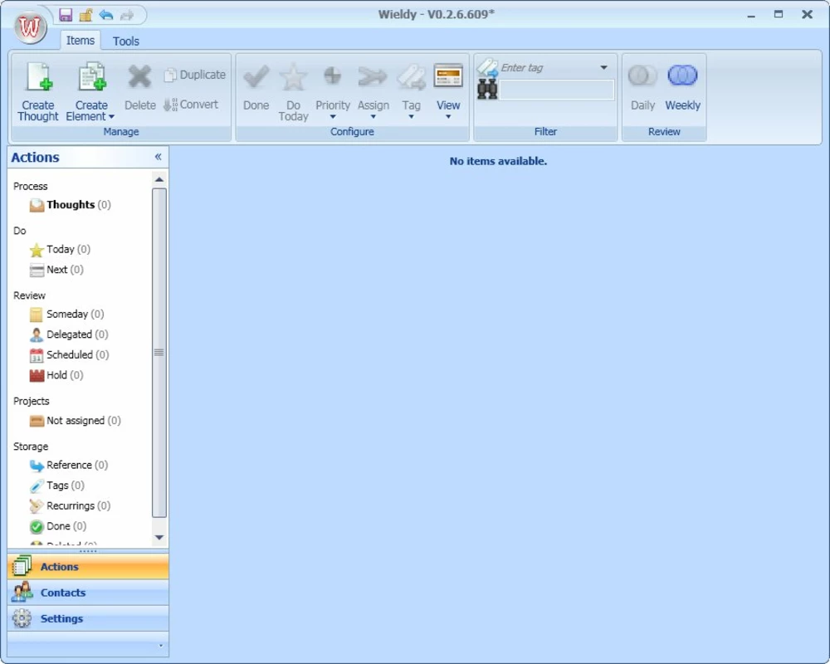This screenshot has height=664, width=830.
Task: Open Tags (0) in Storage
Action: [57, 486]
